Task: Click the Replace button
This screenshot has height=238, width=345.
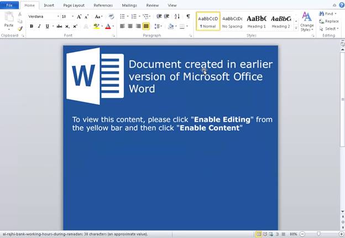Action: (330, 21)
